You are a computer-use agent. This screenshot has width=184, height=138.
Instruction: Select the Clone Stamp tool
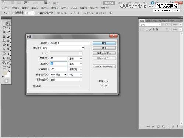tap(4, 41)
